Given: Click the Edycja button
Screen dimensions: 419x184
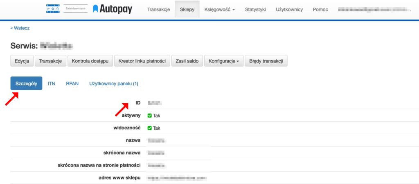Looking at the screenshot, I should (22, 61).
